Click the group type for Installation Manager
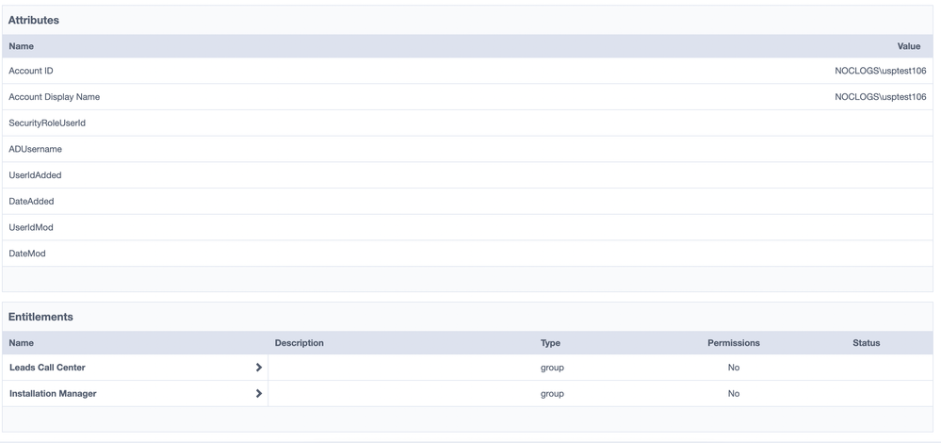The width and height of the screenshot is (941, 443). 552,394
